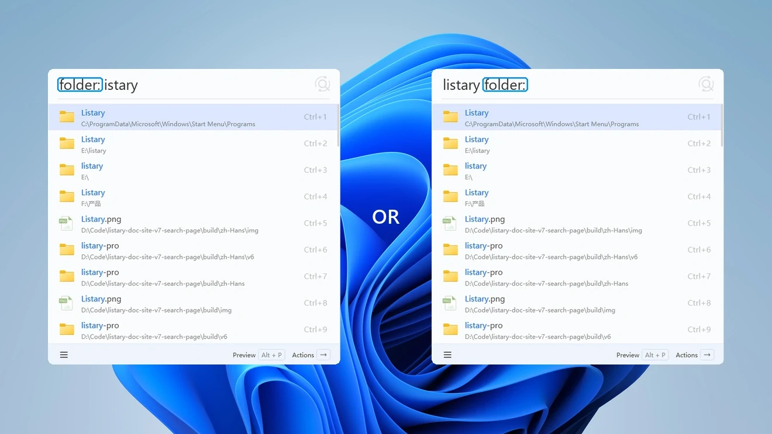Click the 'listary folder:' search field in right window
772x434 pixels.
568,85
